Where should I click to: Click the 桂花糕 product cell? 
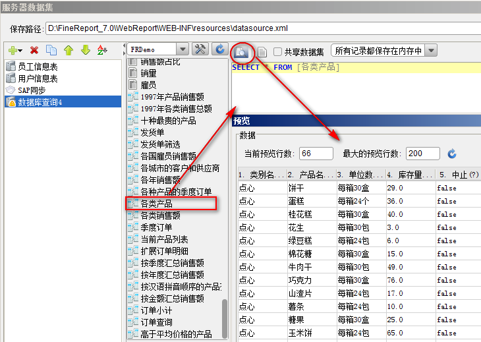312,214
